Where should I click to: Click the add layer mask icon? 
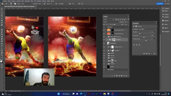[117, 76]
